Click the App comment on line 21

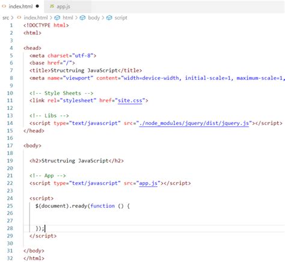coord(47,175)
